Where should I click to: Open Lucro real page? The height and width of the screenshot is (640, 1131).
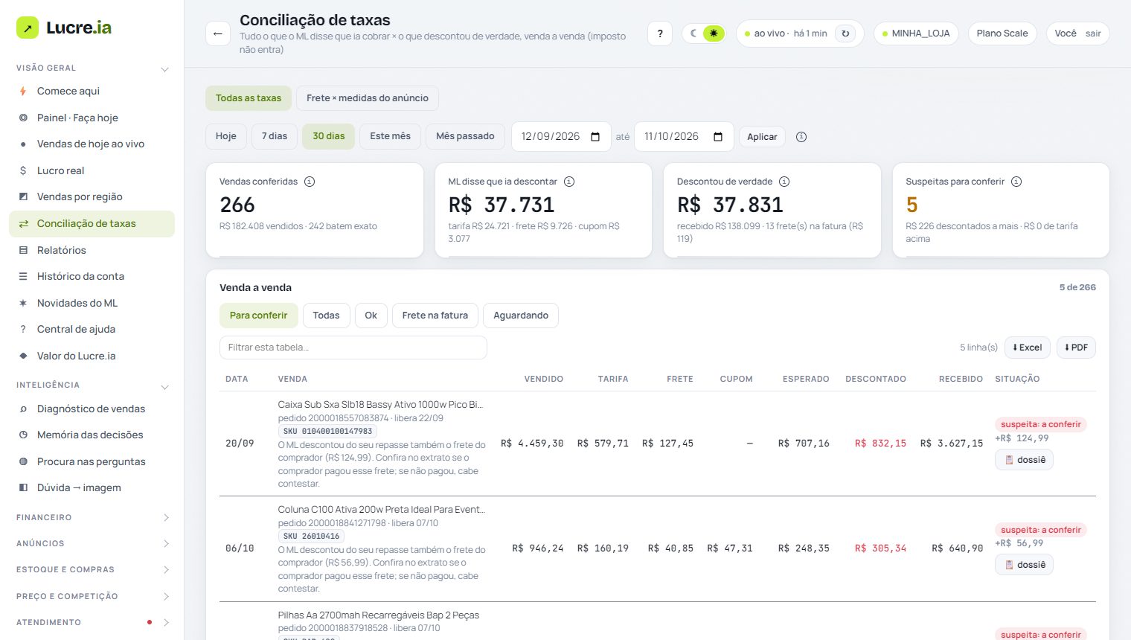pos(92,170)
